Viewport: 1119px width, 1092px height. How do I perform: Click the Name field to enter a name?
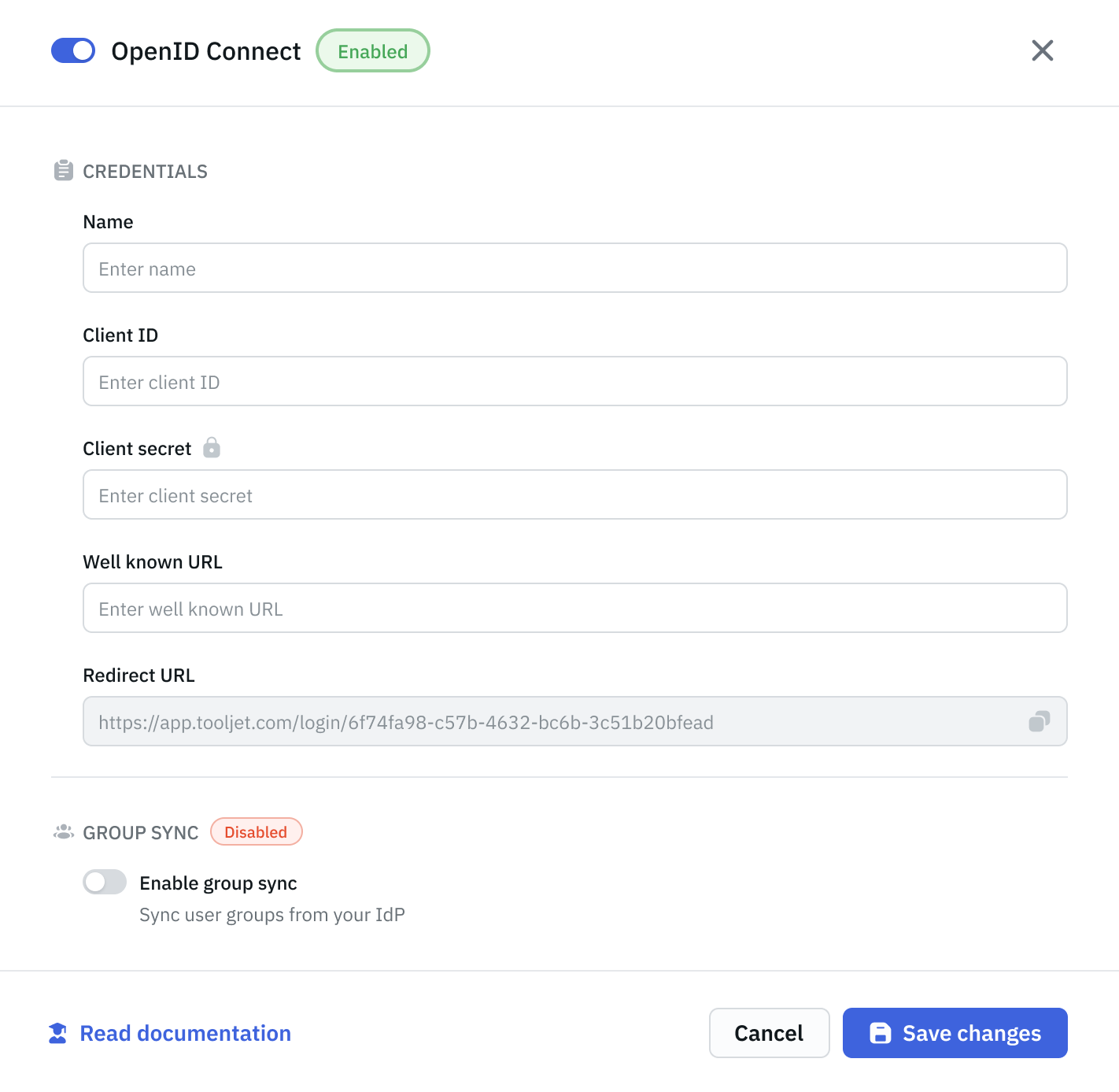coord(574,268)
